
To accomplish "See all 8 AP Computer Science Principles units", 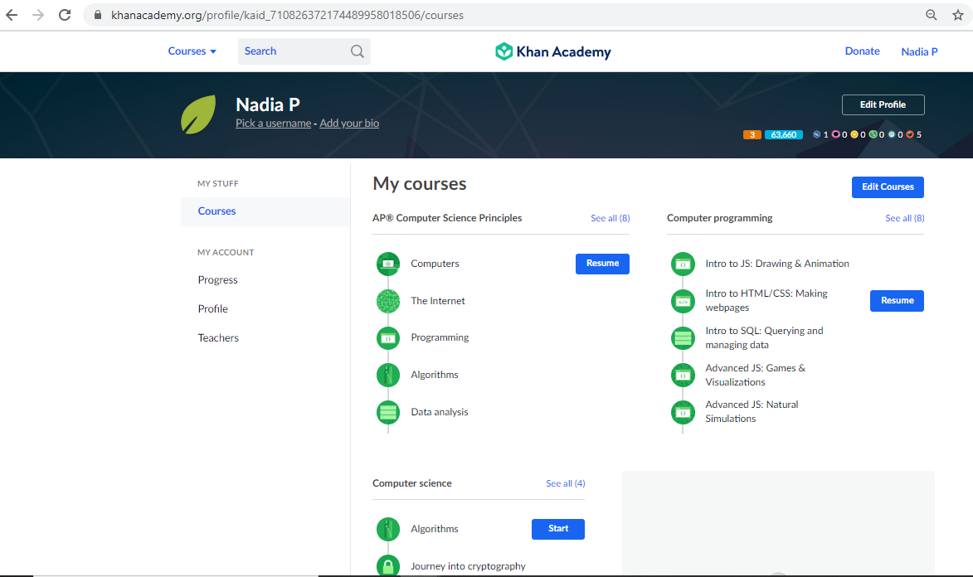I will 610,218.
